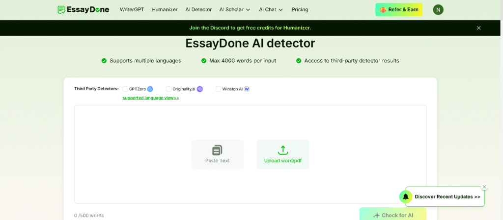This screenshot has width=503, height=220.
Task: Check the Winston AI checkbox
Action: pyautogui.click(x=218, y=89)
